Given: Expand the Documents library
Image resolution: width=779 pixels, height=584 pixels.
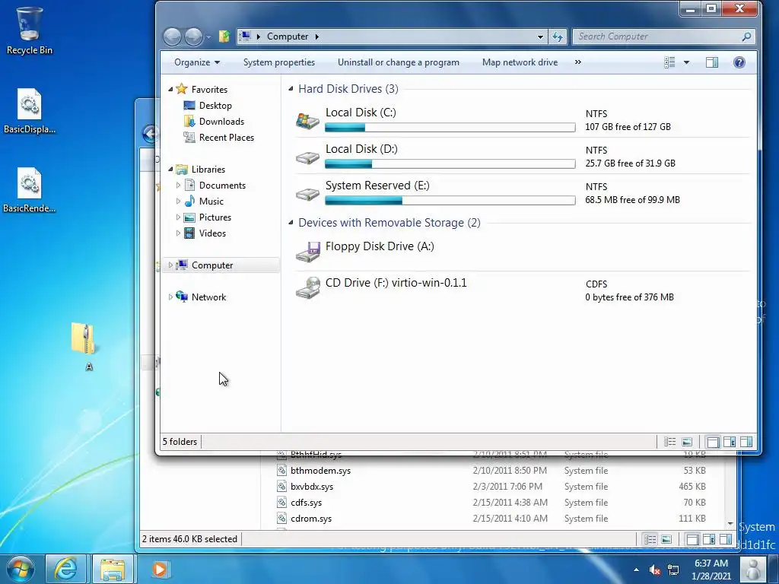Looking at the screenshot, I should 178,186.
